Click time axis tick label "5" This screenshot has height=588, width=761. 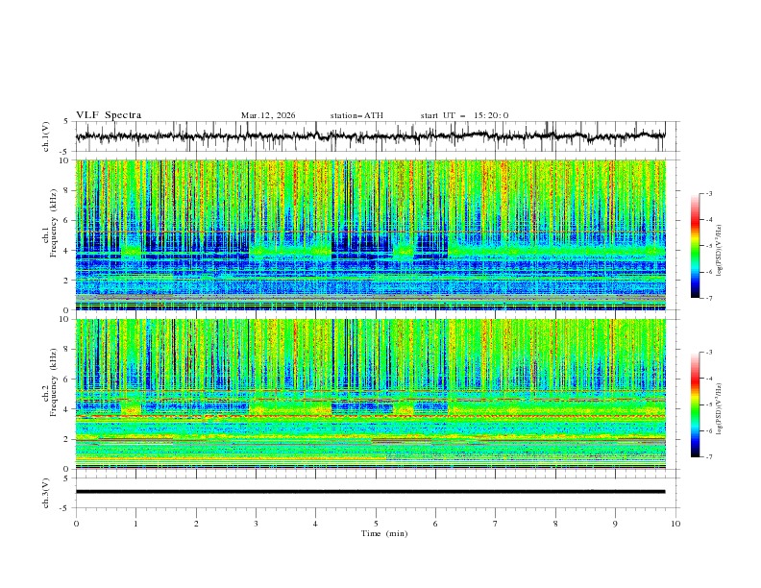tap(376, 524)
